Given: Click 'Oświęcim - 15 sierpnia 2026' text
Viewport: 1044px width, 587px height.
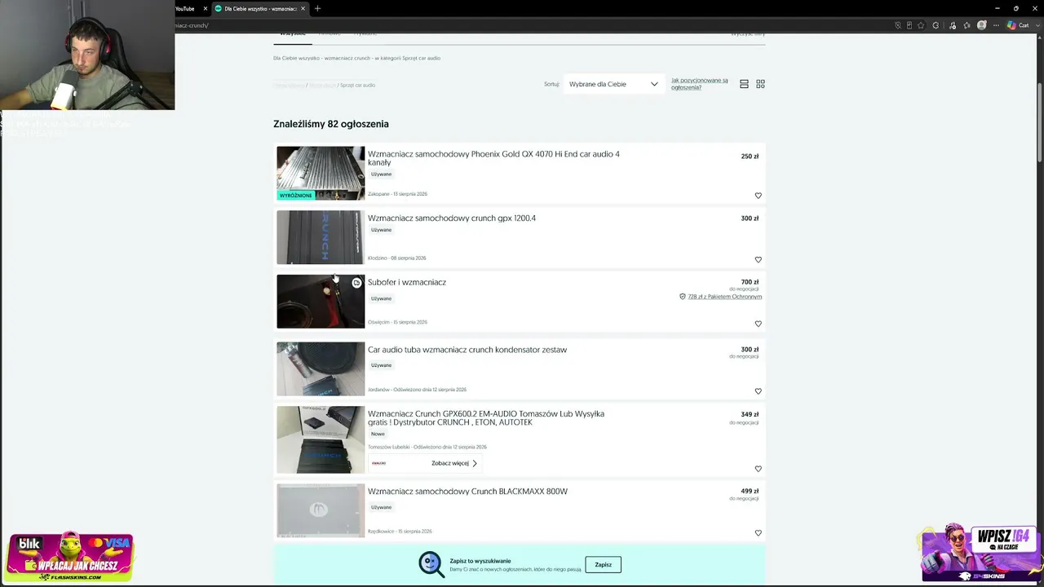Looking at the screenshot, I should tap(397, 322).
